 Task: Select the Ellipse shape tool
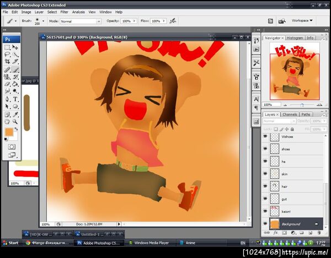pos(15,106)
